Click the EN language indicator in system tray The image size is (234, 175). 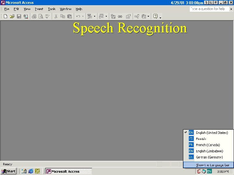(x=209, y=171)
